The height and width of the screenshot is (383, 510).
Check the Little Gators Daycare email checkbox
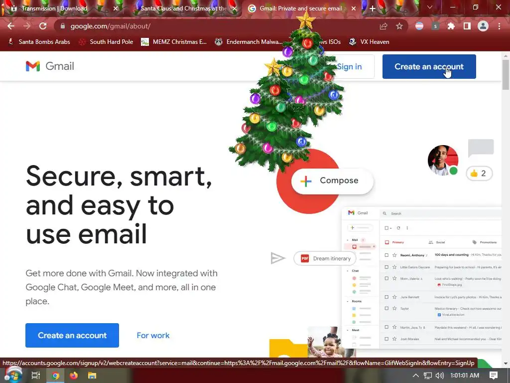click(386, 267)
